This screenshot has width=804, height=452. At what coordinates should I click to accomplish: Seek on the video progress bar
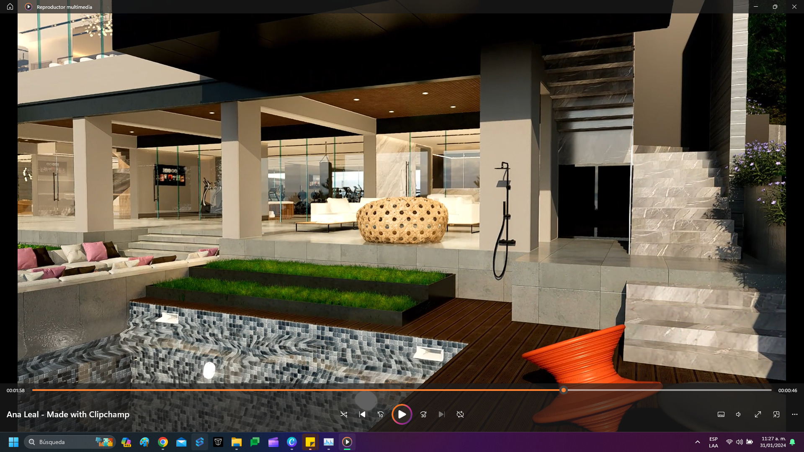(402, 390)
